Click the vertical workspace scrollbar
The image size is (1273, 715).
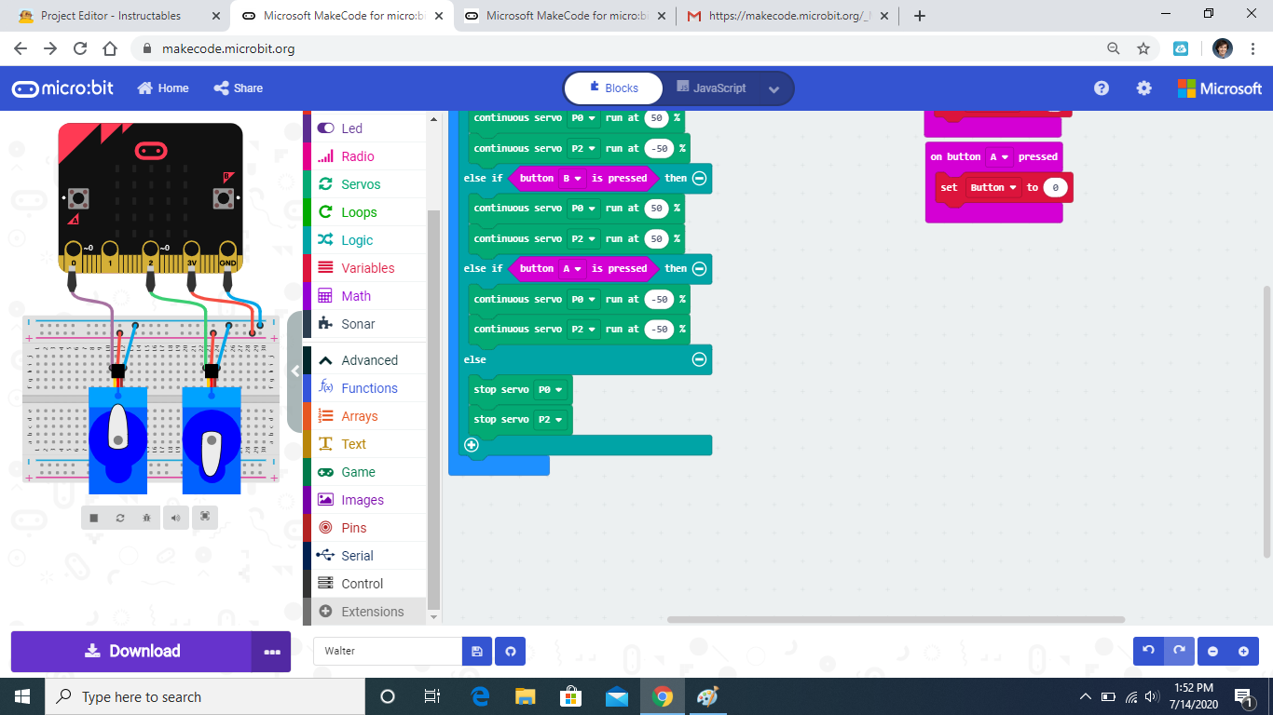pyautogui.click(x=1267, y=422)
